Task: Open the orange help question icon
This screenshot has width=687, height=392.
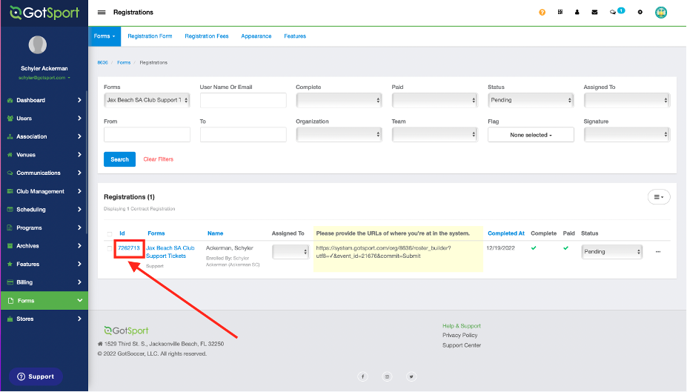Action: 542,13
